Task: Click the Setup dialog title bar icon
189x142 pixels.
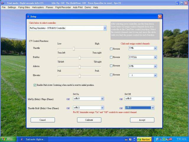Action: pyautogui.click(x=28, y=17)
